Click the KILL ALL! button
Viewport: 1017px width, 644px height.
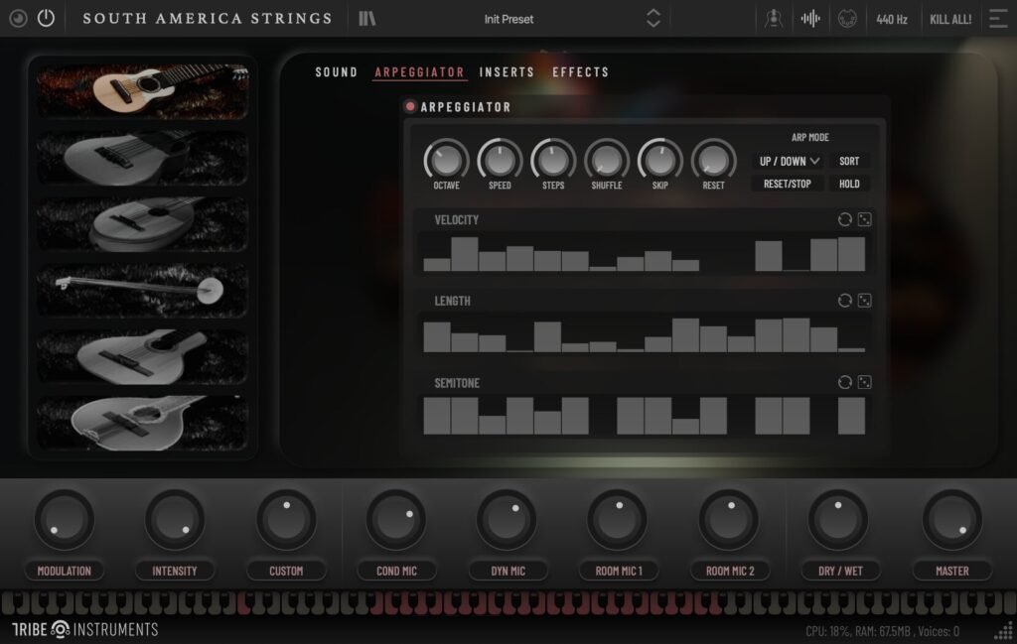point(950,20)
